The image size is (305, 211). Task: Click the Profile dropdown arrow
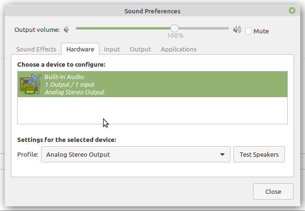222,154
